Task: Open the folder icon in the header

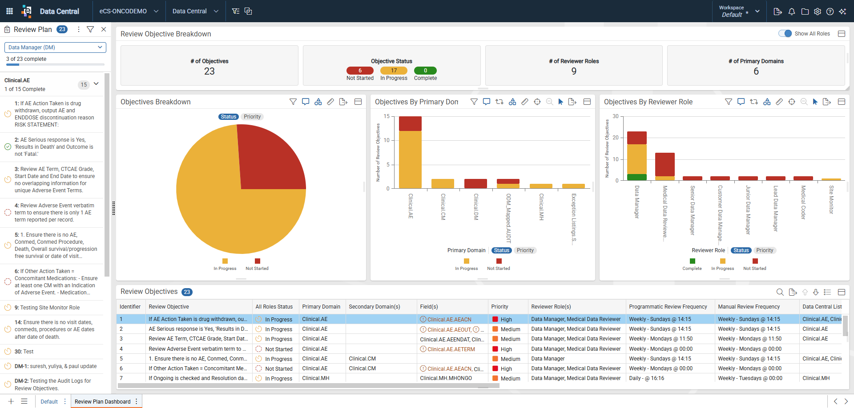Action: 805,12
